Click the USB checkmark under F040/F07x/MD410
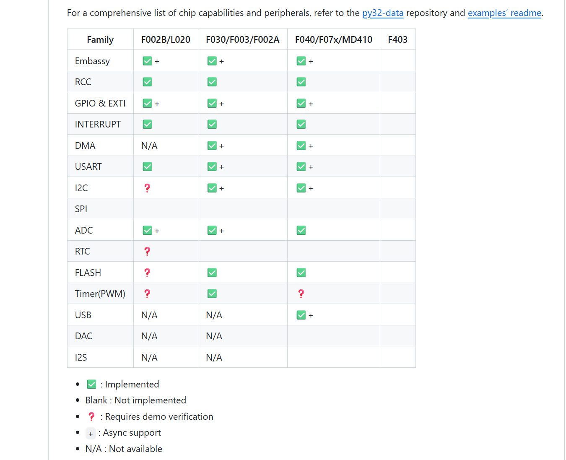Viewport: 566px width, 460px height. point(301,315)
